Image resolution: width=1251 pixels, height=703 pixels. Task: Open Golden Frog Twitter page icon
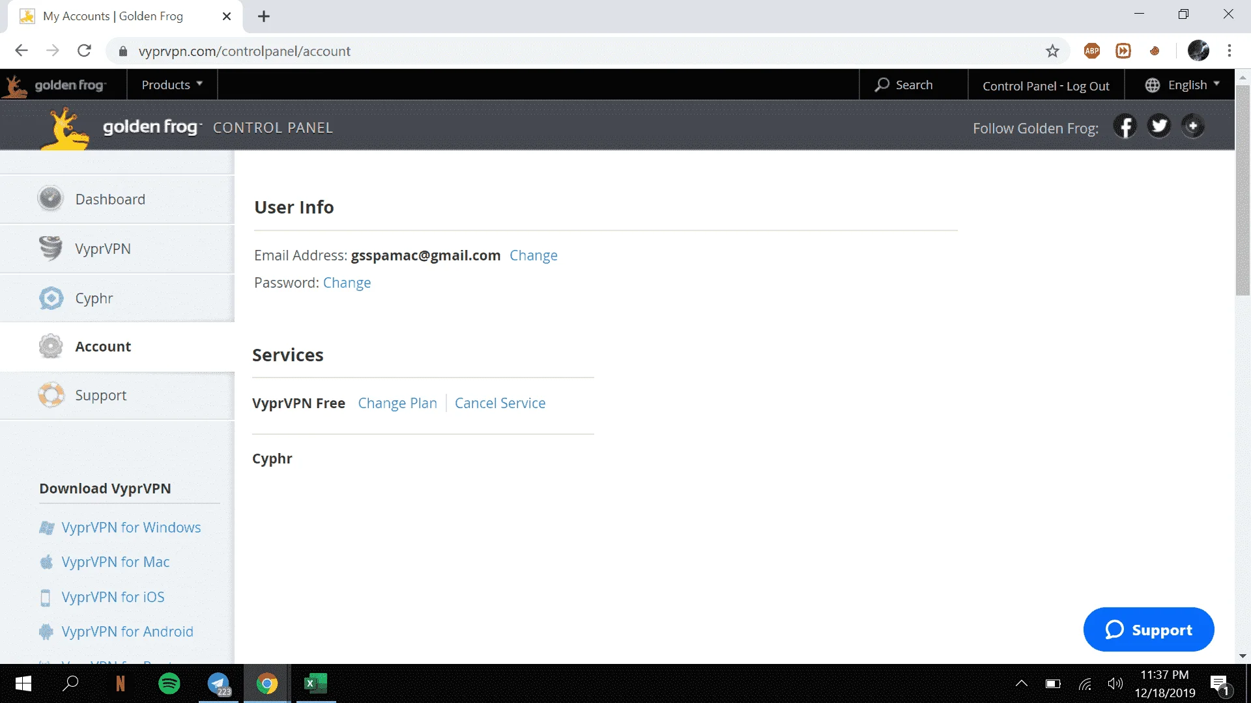pyautogui.click(x=1159, y=126)
